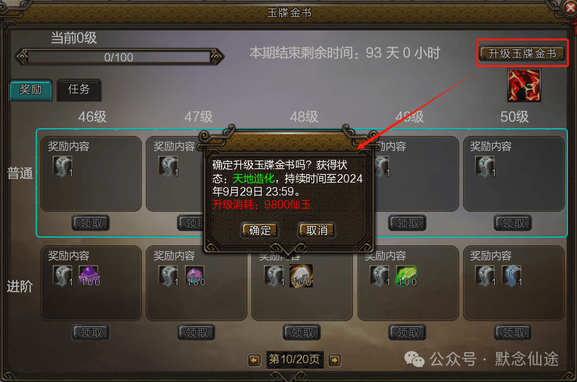
Task: Confirm upgrade with 确定 button
Action: coord(260,230)
